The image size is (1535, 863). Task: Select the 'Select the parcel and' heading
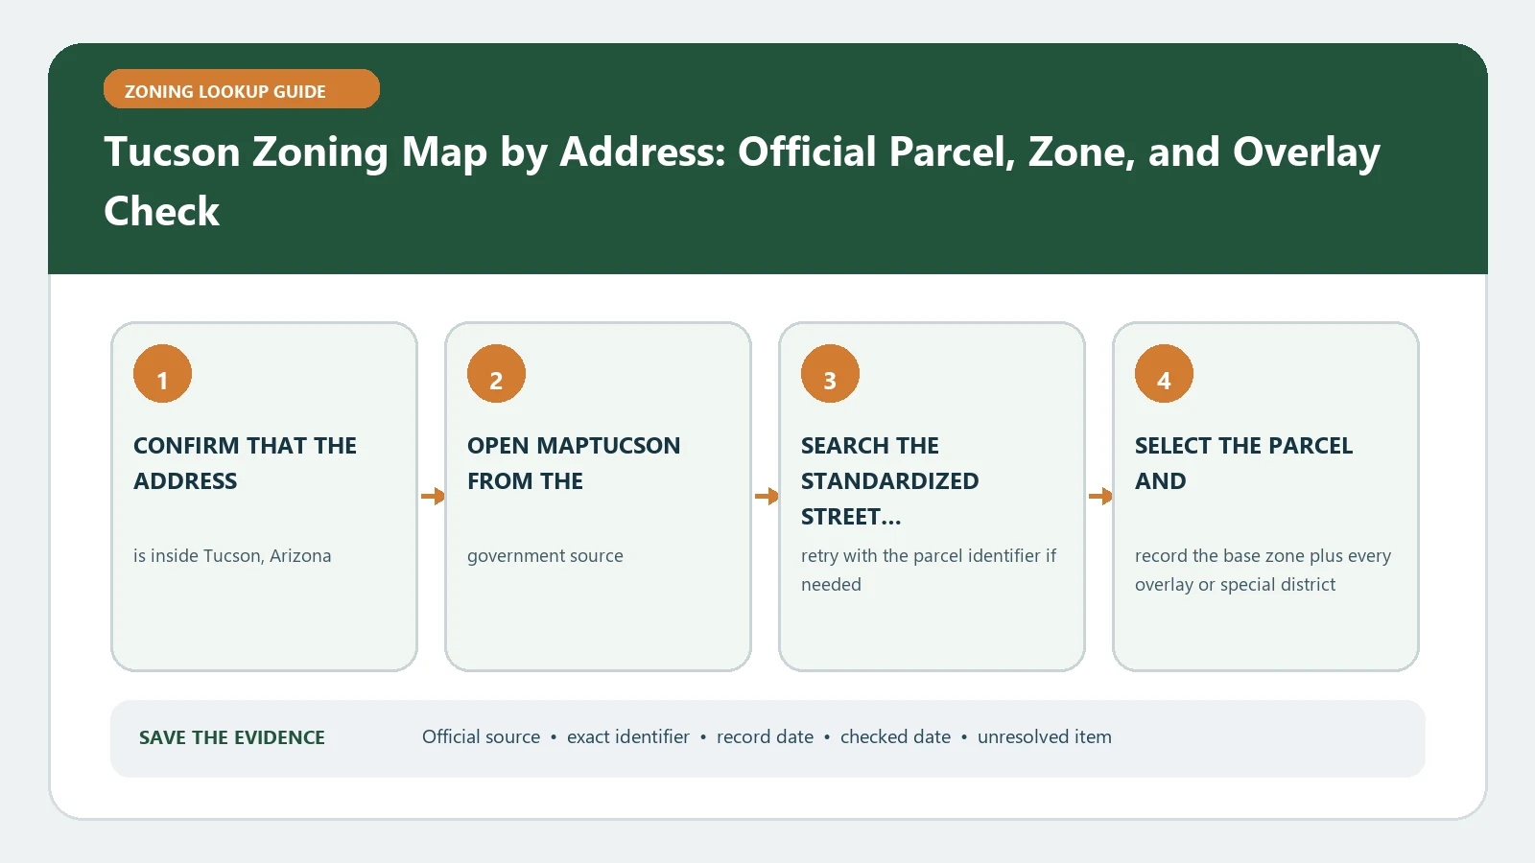1243,463
